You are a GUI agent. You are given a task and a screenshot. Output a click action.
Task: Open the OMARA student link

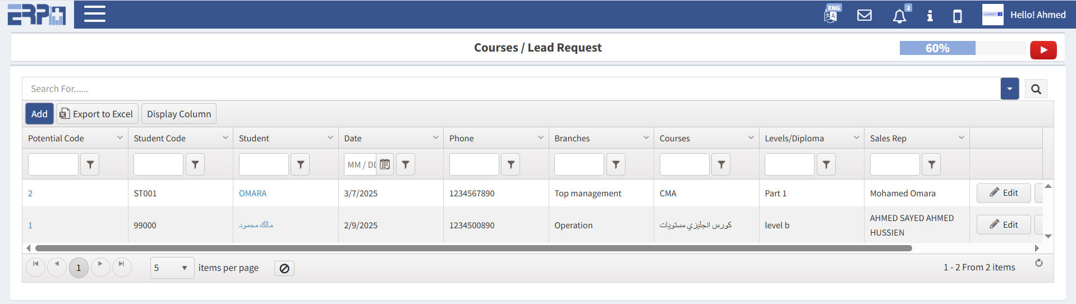coord(252,194)
